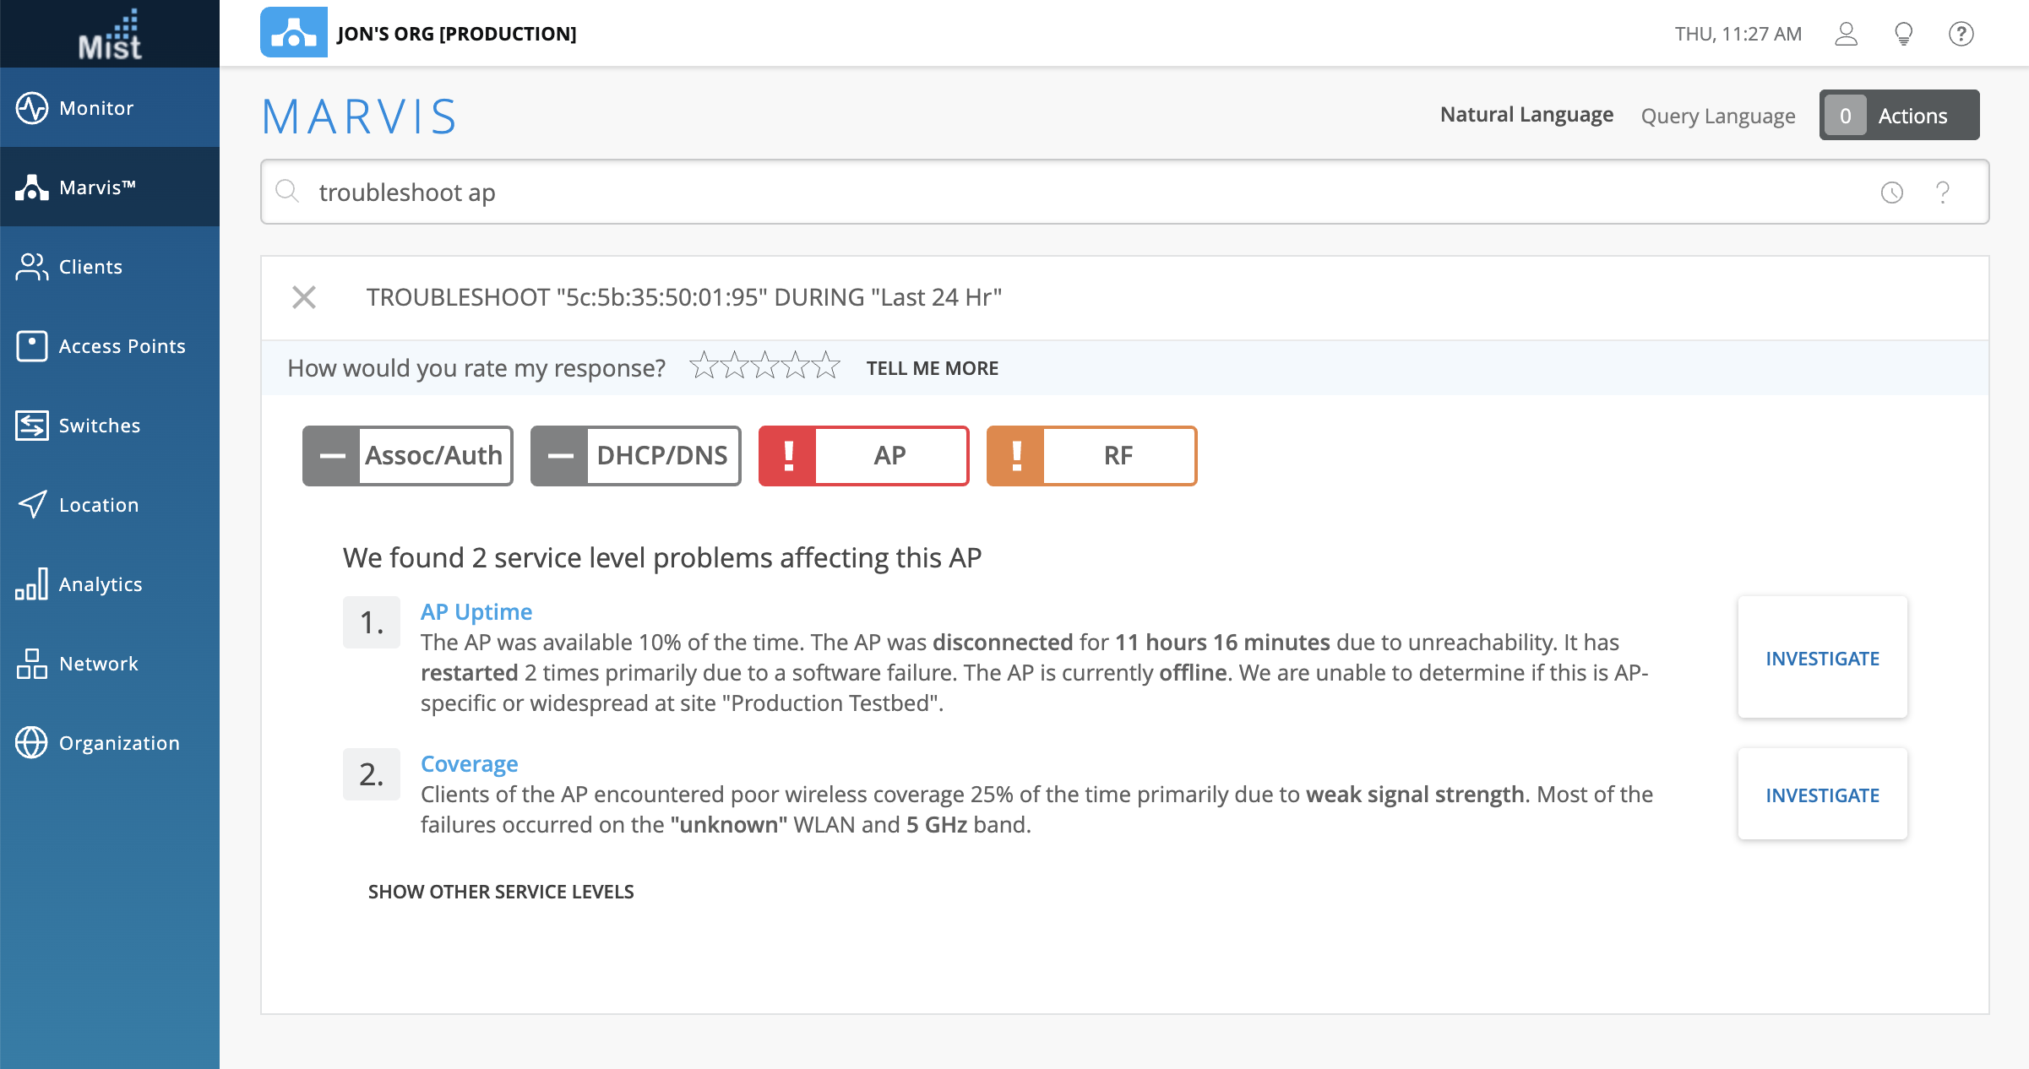Click INVESTIGATE for AP Uptime
2029x1069 pixels.
[1822, 659]
